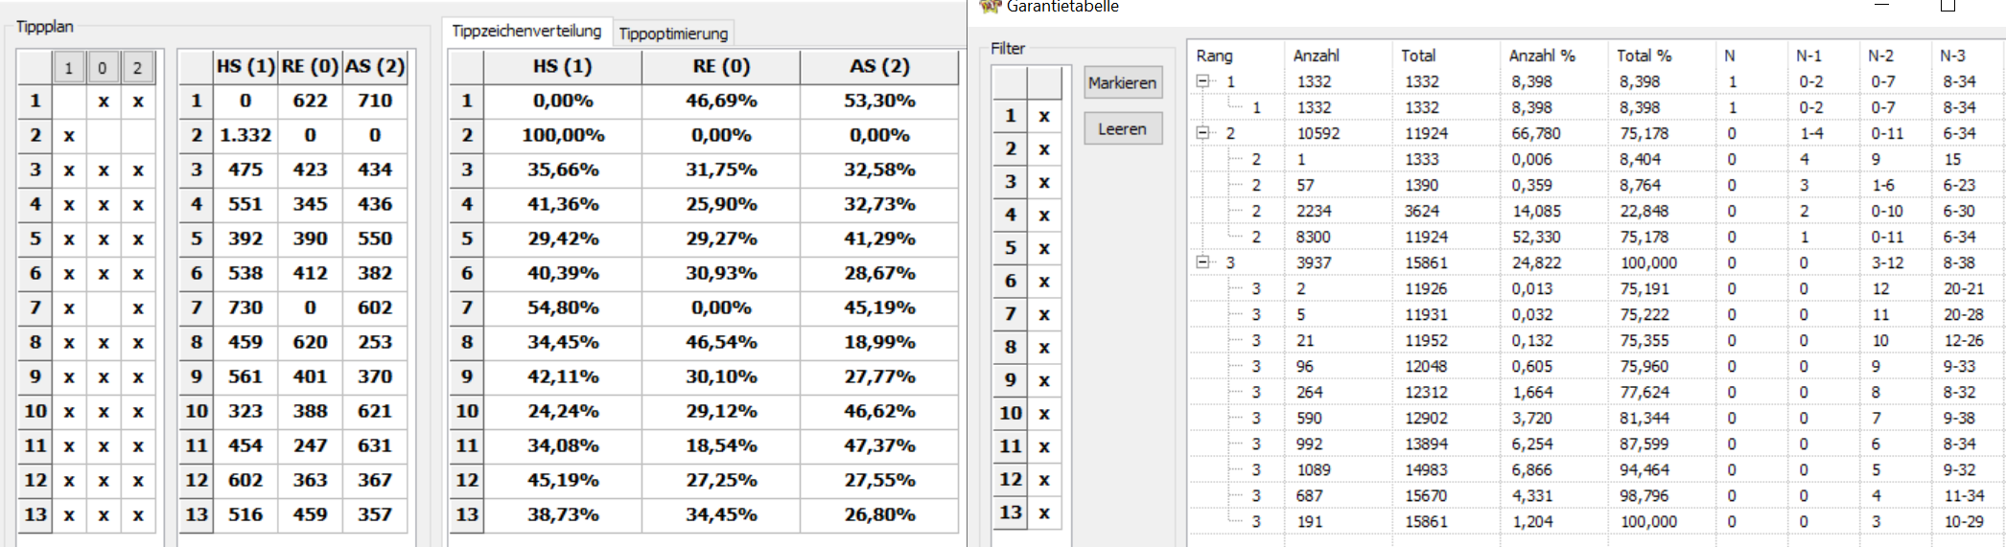Collapse the Rang 3 tree node

point(1202,262)
